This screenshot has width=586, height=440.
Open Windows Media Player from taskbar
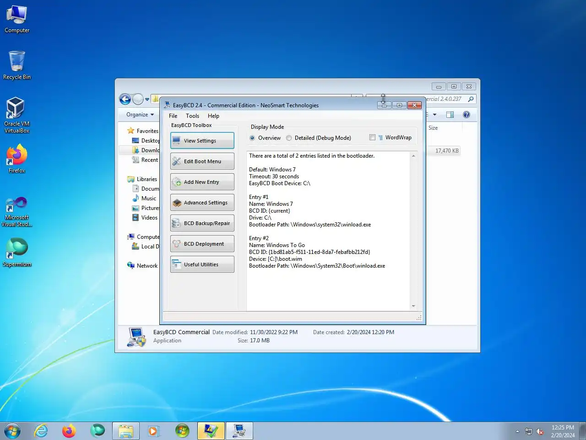click(x=154, y=431)
